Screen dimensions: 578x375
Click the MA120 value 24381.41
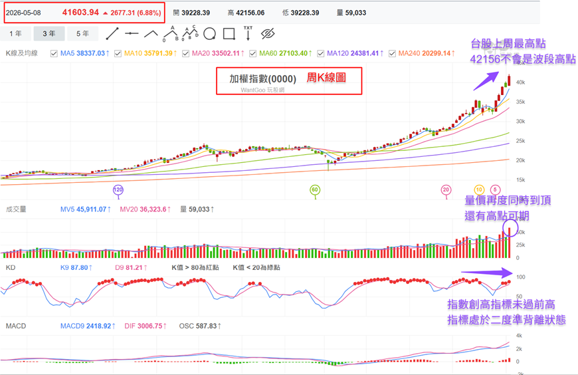click(x=365, y=53)
